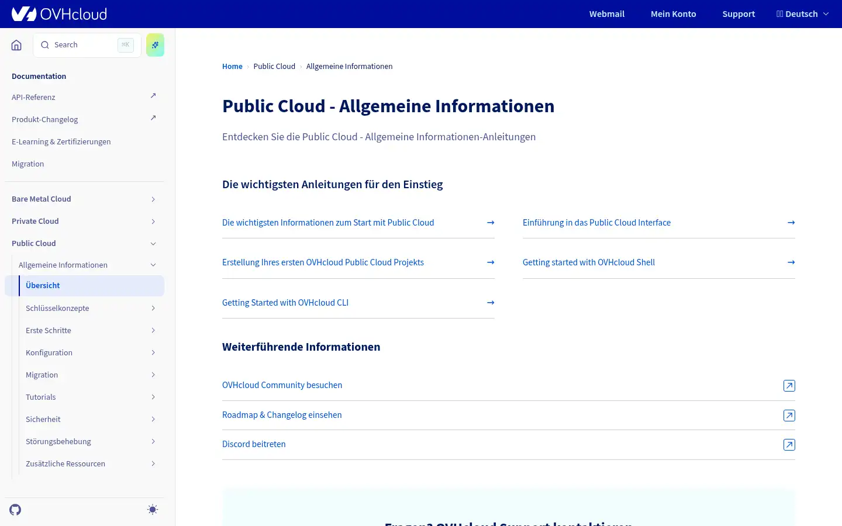Screen dimensions: 842x526
Task: Open top-level Migration under Documentation
Action: click(x=27, y=164)
